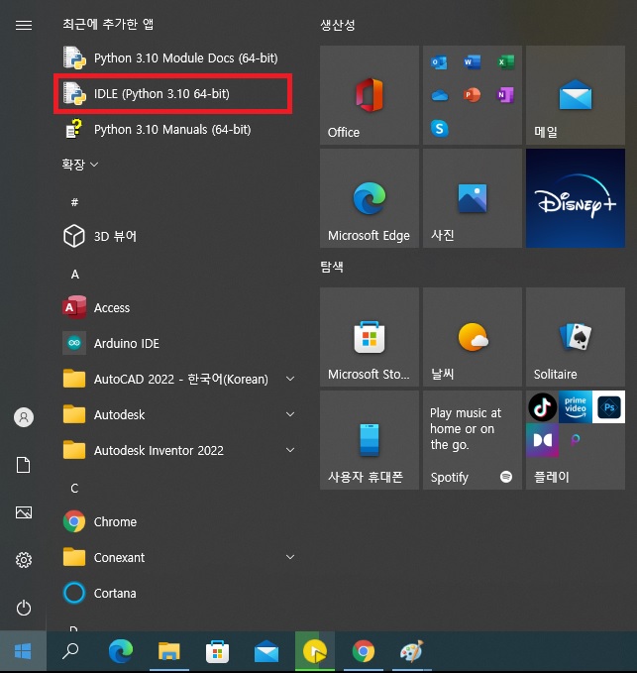Open the Microsoft Store tile

pyautogui.click(x=370, y=337)
